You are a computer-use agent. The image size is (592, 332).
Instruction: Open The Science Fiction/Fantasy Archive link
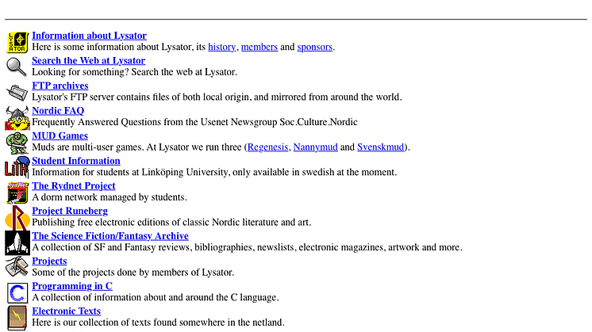(x=110, y=236)
